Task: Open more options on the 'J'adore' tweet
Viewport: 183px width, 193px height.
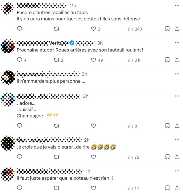Action: click(177, 96)
